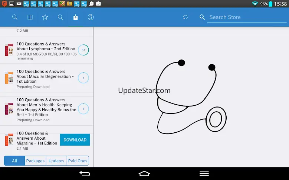Screen dimensions: 289x180
Task: Tap the Lymphoma download progress circle
Action: [x=83, y=50]
